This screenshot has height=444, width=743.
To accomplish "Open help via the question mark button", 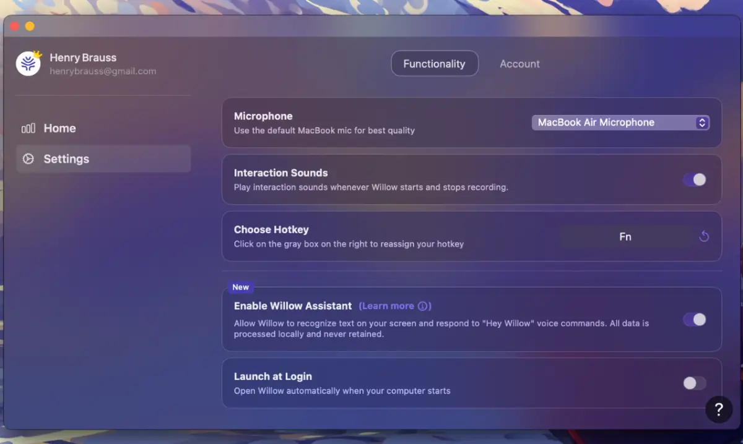I will pyautogui.click(x=718, y=409).
